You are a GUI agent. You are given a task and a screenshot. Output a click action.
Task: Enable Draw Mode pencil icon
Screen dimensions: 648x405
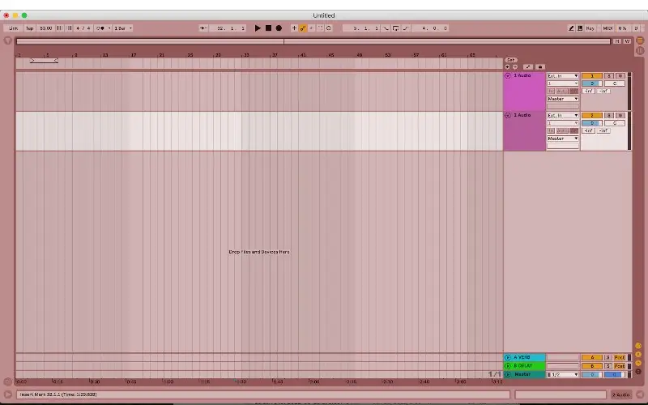click(x=571, y=28)
